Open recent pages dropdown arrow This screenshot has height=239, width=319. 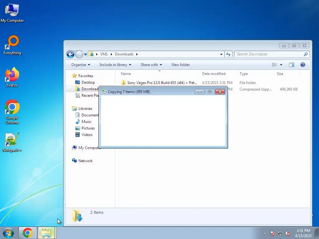pyautogui.click(x=85, y=54)
